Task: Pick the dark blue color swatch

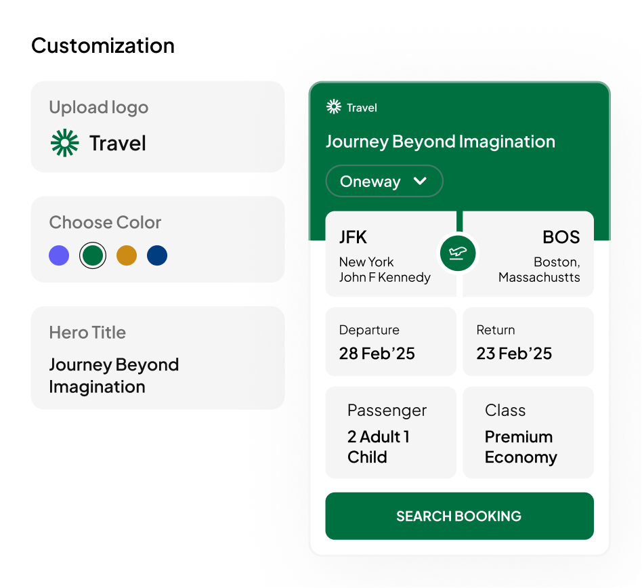Action: (x=157, y=255)
